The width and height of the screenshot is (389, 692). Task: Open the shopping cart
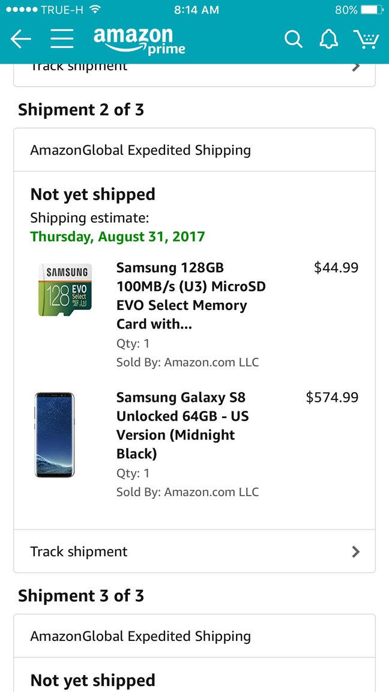[366, 40]
